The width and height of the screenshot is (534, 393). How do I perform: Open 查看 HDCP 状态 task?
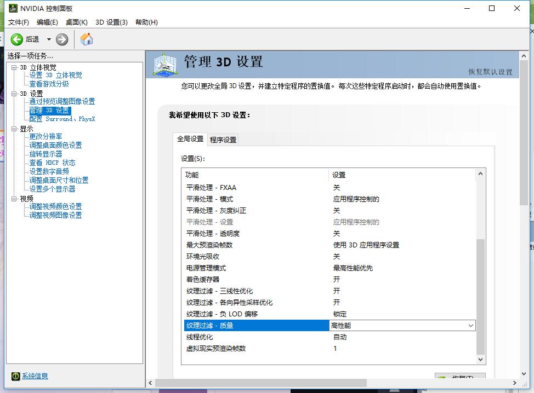pos(52,163)
